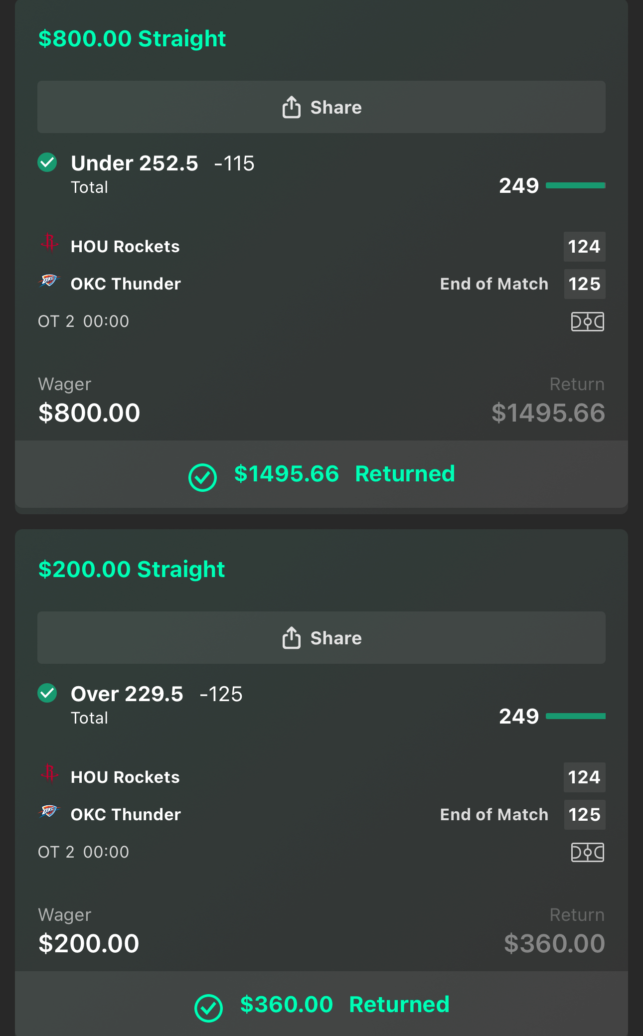Image resolution: width=643 pixels, height=1036 pixels.
Task: Select the Over 229.5 -125 selection
Action: point(157,694)
